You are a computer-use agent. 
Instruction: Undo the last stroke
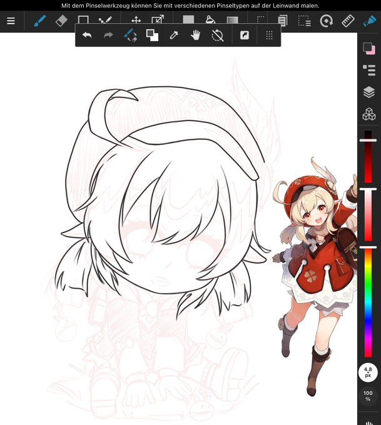click(x=87, y=35)
